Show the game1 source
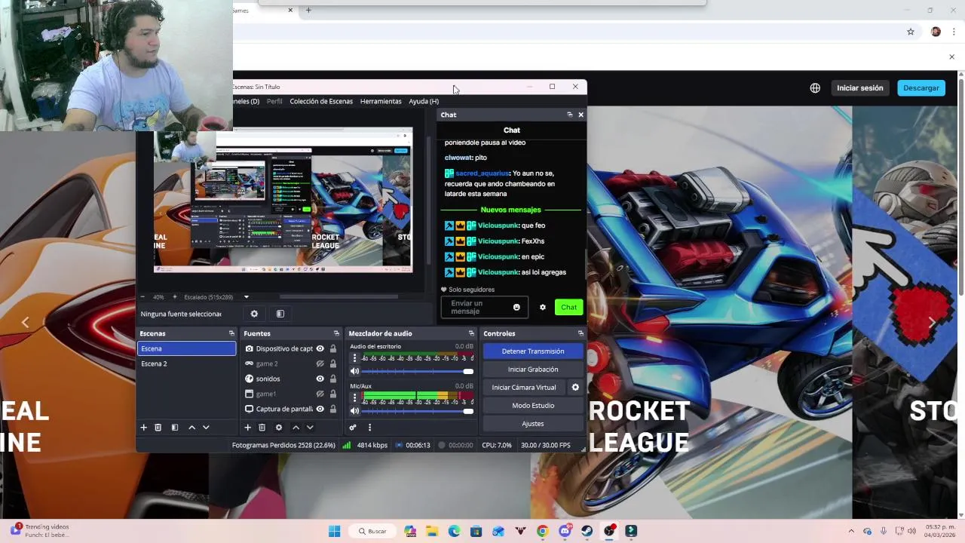 320,394
